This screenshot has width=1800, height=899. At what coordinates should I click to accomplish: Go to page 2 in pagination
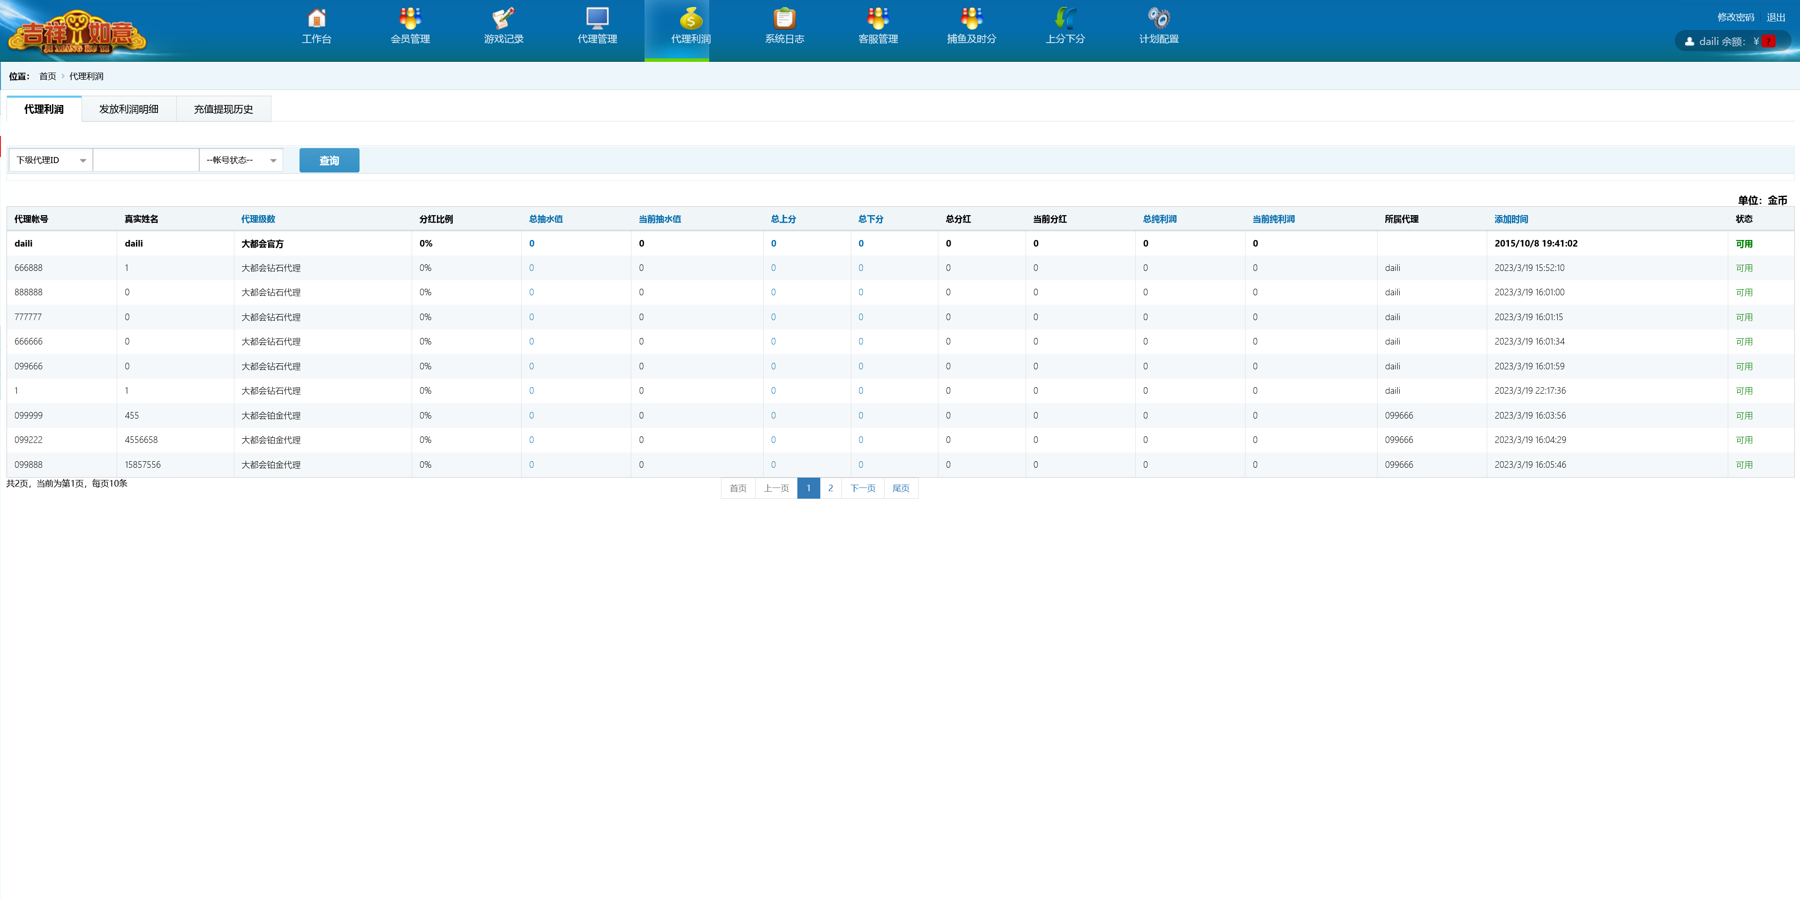pyautogui.click(x=830, y=488)
